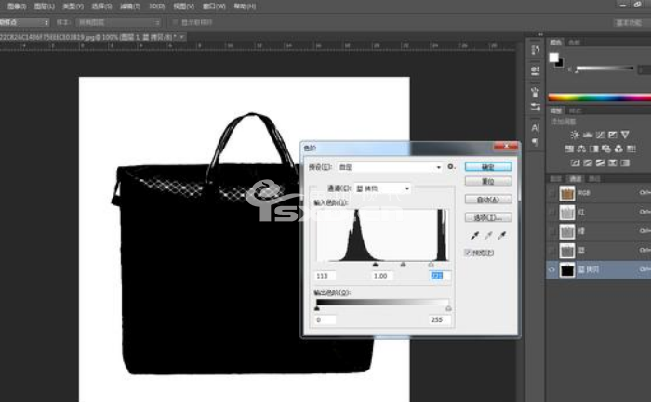Screen dimensions: 651x402
Task: Open the History panel icon in collapsed dock
Action: click(x=536, y=50)
